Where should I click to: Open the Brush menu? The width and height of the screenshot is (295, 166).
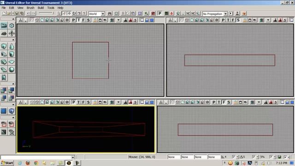click(30, 8)
